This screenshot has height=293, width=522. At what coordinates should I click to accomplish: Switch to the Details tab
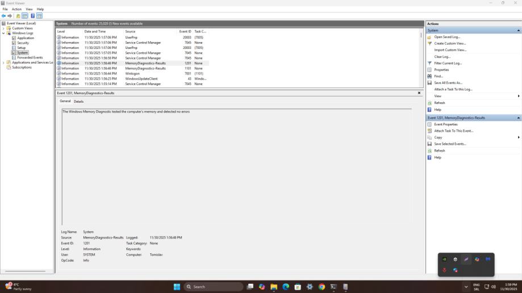point(78,102)
